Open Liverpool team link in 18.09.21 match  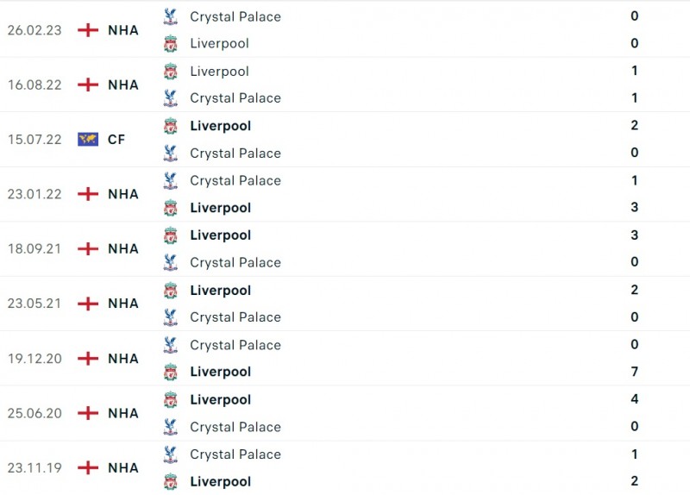(220, 235)
